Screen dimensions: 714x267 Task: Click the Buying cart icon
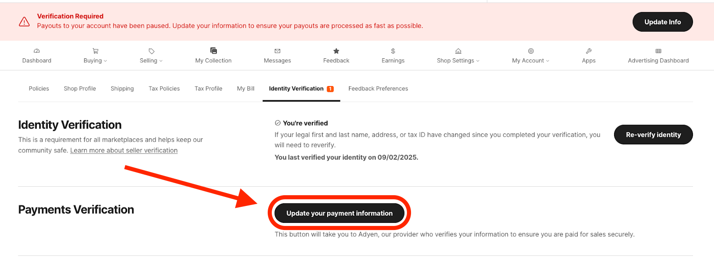95,51
